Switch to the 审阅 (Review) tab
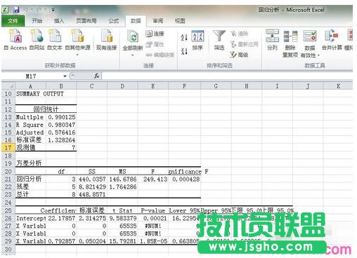357x258 pixels. (158, 21)
